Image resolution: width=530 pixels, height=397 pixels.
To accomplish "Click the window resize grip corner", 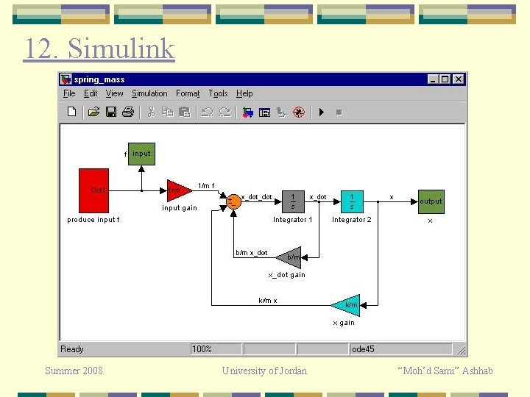I will pos(461,351).
